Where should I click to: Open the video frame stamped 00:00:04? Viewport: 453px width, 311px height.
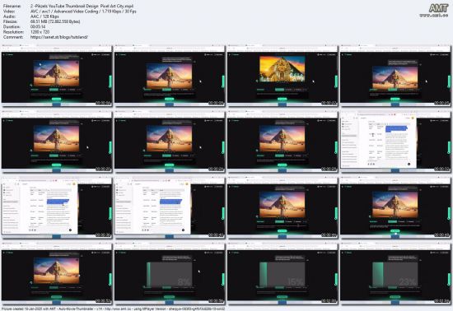(57, 76)
